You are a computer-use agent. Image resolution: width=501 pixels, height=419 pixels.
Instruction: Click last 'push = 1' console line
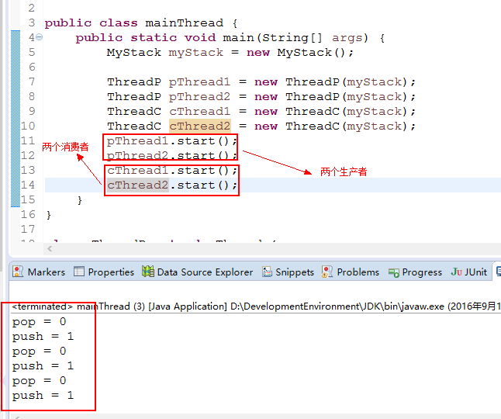click(43, 395)
